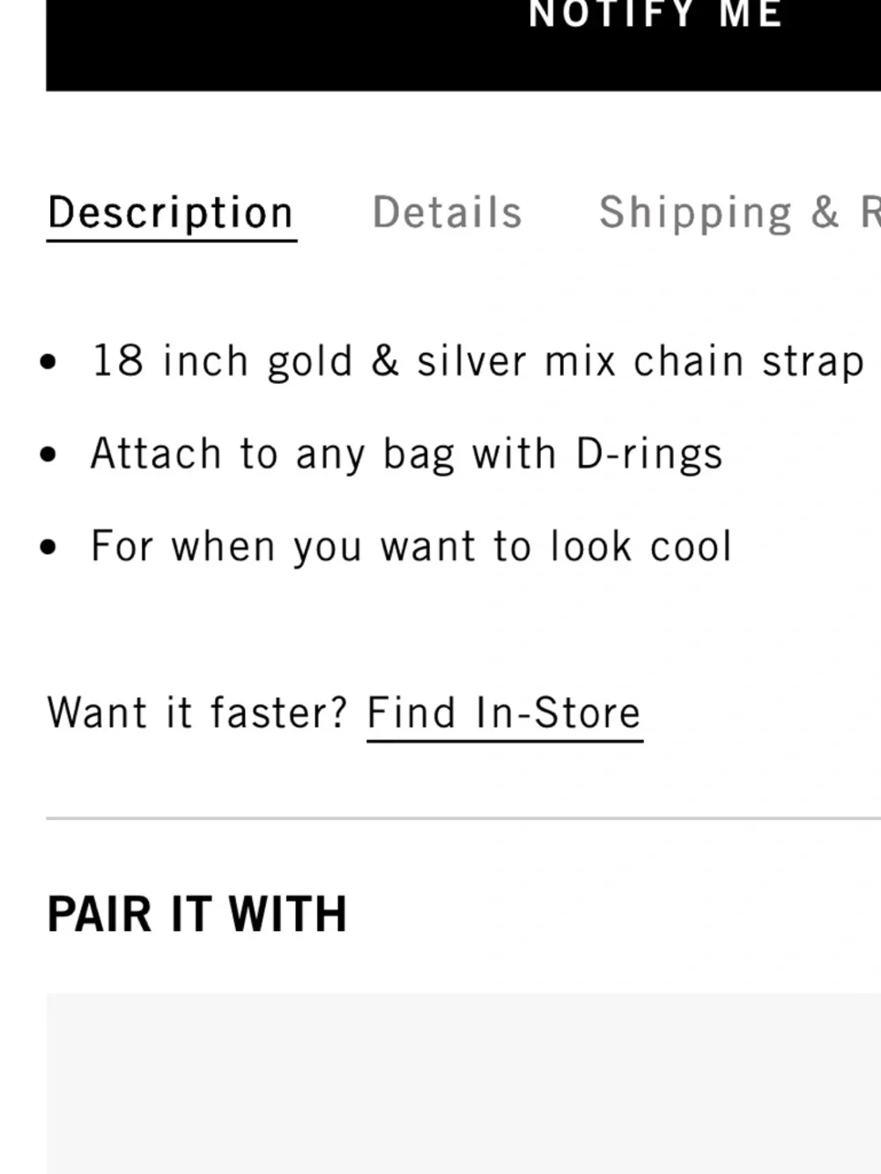Click the word 'strap' in the first bullet
The height and width of the screenshot is (1174, 881).
(x=812, y=362)
